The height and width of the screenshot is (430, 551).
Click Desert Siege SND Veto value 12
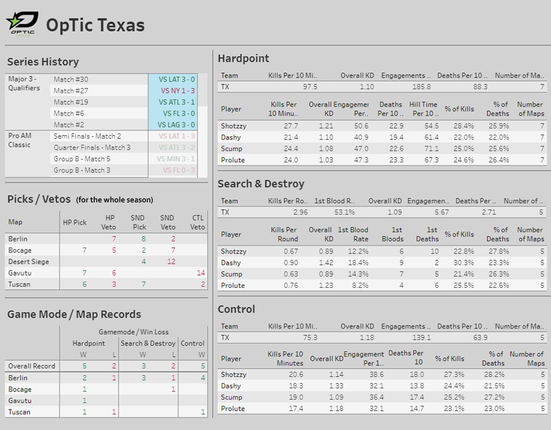(171, 262)
